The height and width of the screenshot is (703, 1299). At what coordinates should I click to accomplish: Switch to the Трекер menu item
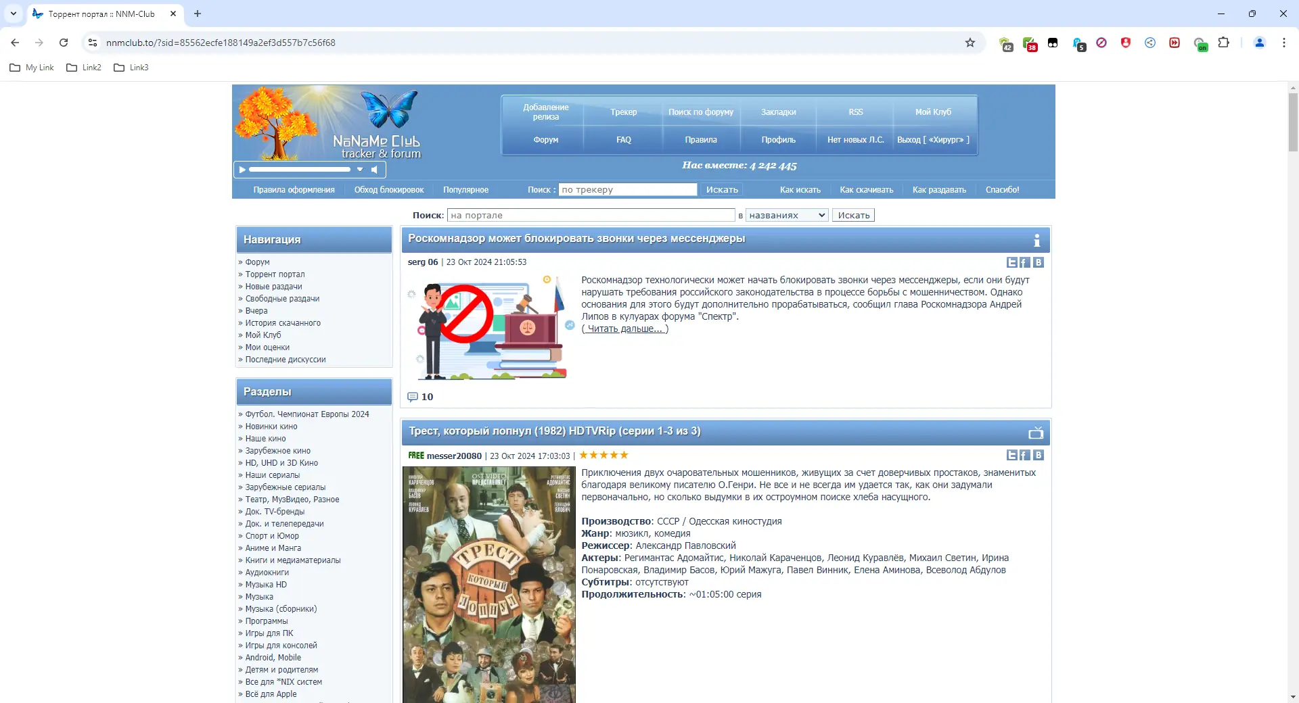[623, 112]
